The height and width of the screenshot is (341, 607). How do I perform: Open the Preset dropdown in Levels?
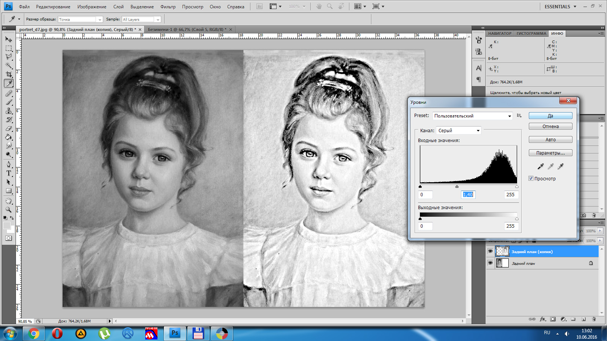coord(473,116)
